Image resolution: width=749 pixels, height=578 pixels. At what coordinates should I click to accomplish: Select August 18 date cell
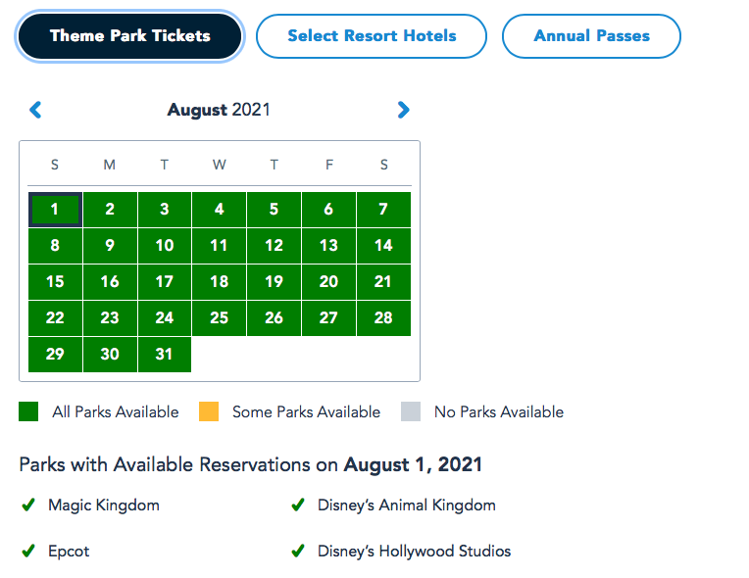[219, 281]
